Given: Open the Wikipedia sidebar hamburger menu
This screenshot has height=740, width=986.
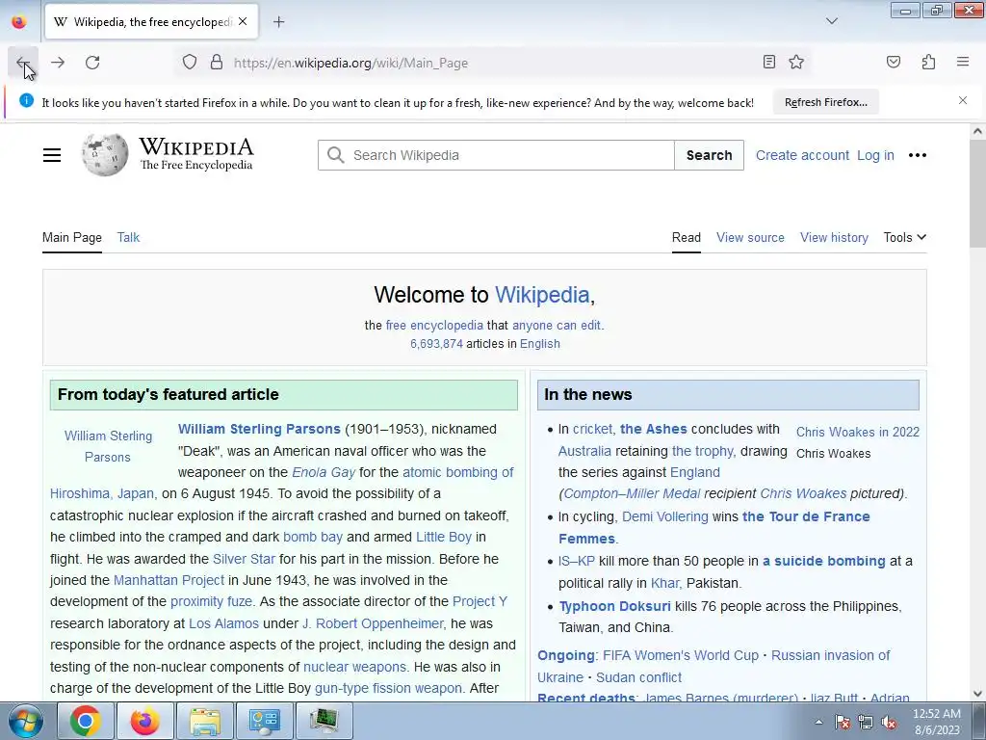Looking at the screenshot, I should click(52, 155).
